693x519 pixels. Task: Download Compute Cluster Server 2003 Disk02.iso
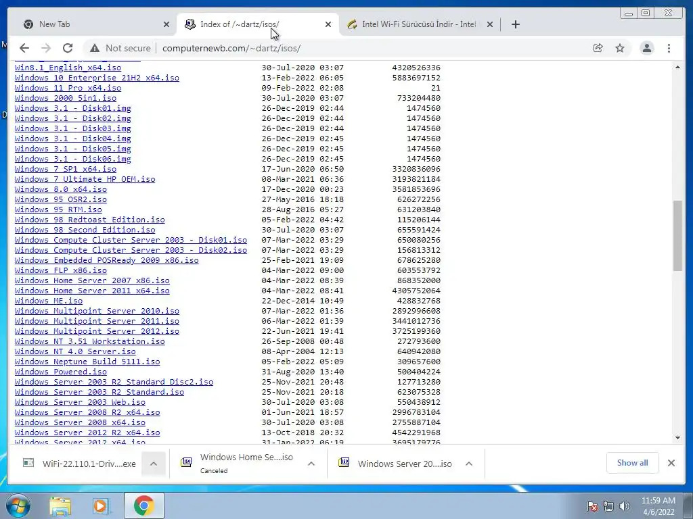(131, 250)
